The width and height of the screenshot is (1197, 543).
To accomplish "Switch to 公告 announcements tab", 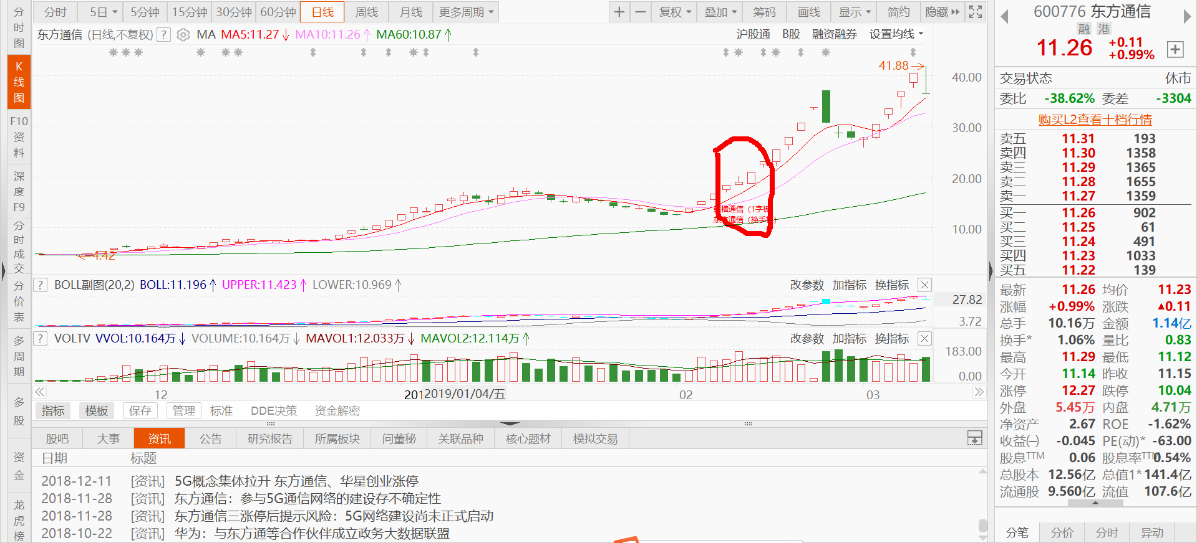I will (211, 438).
